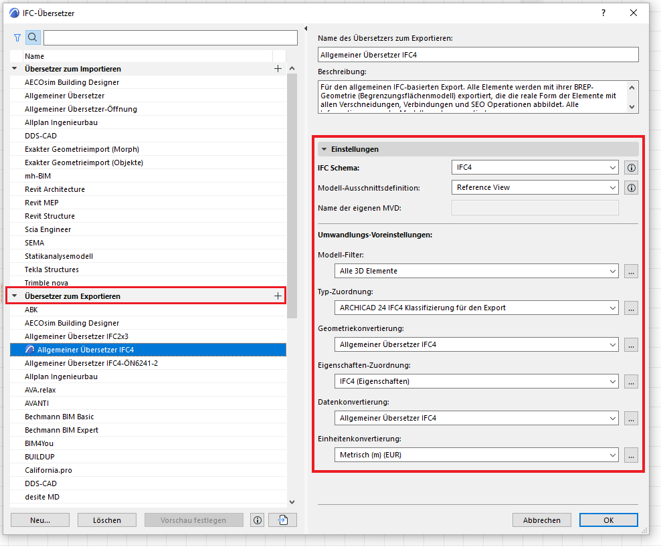Open the Einheitenkonvertierung dropdown
This screenshot has width=661, height=547.
click(x=475, y=455)
